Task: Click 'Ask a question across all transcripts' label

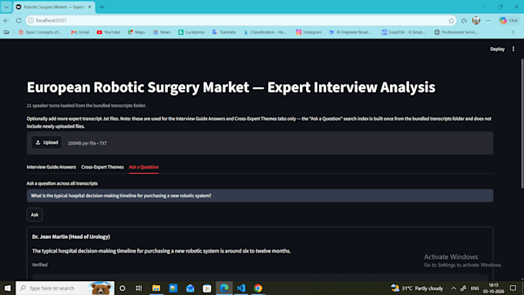Action: 62,183
